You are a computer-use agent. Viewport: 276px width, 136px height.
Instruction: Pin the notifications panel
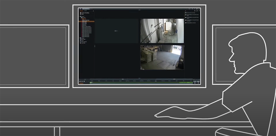[185, 11]
